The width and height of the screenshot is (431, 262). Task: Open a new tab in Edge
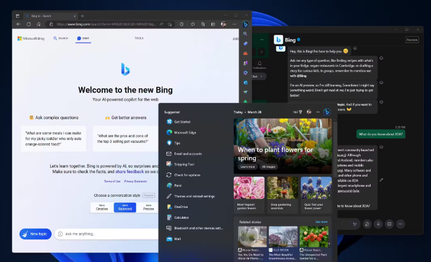pyautogui.click(x=82, y=16)
